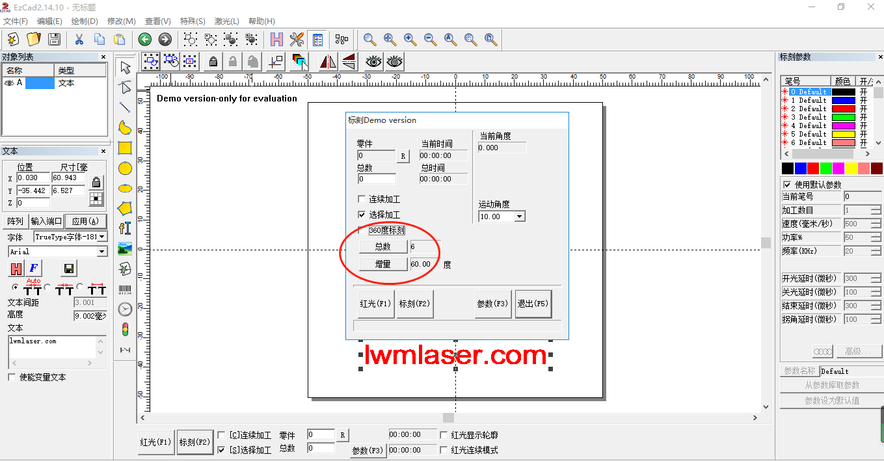Pick the yellow color swatch in palette
Image resolution: width=884 pixels, height=461 pixels.
pos(851,168)
